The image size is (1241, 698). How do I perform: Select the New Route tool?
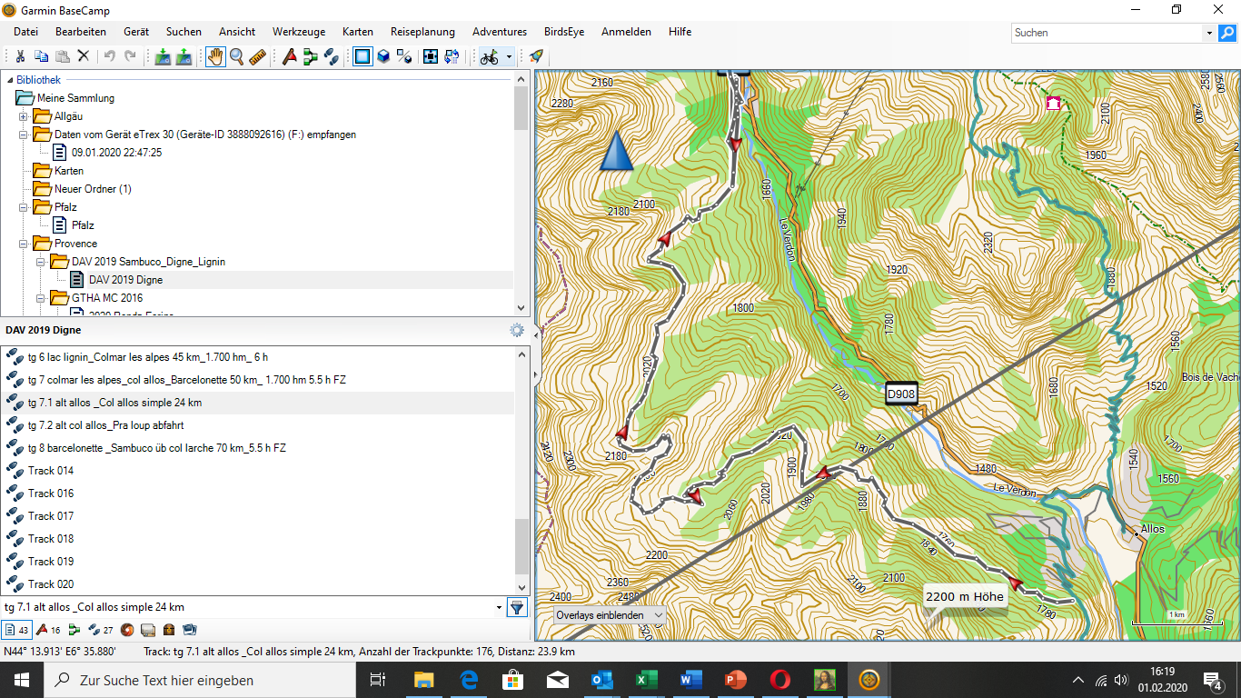click(311, 56)
